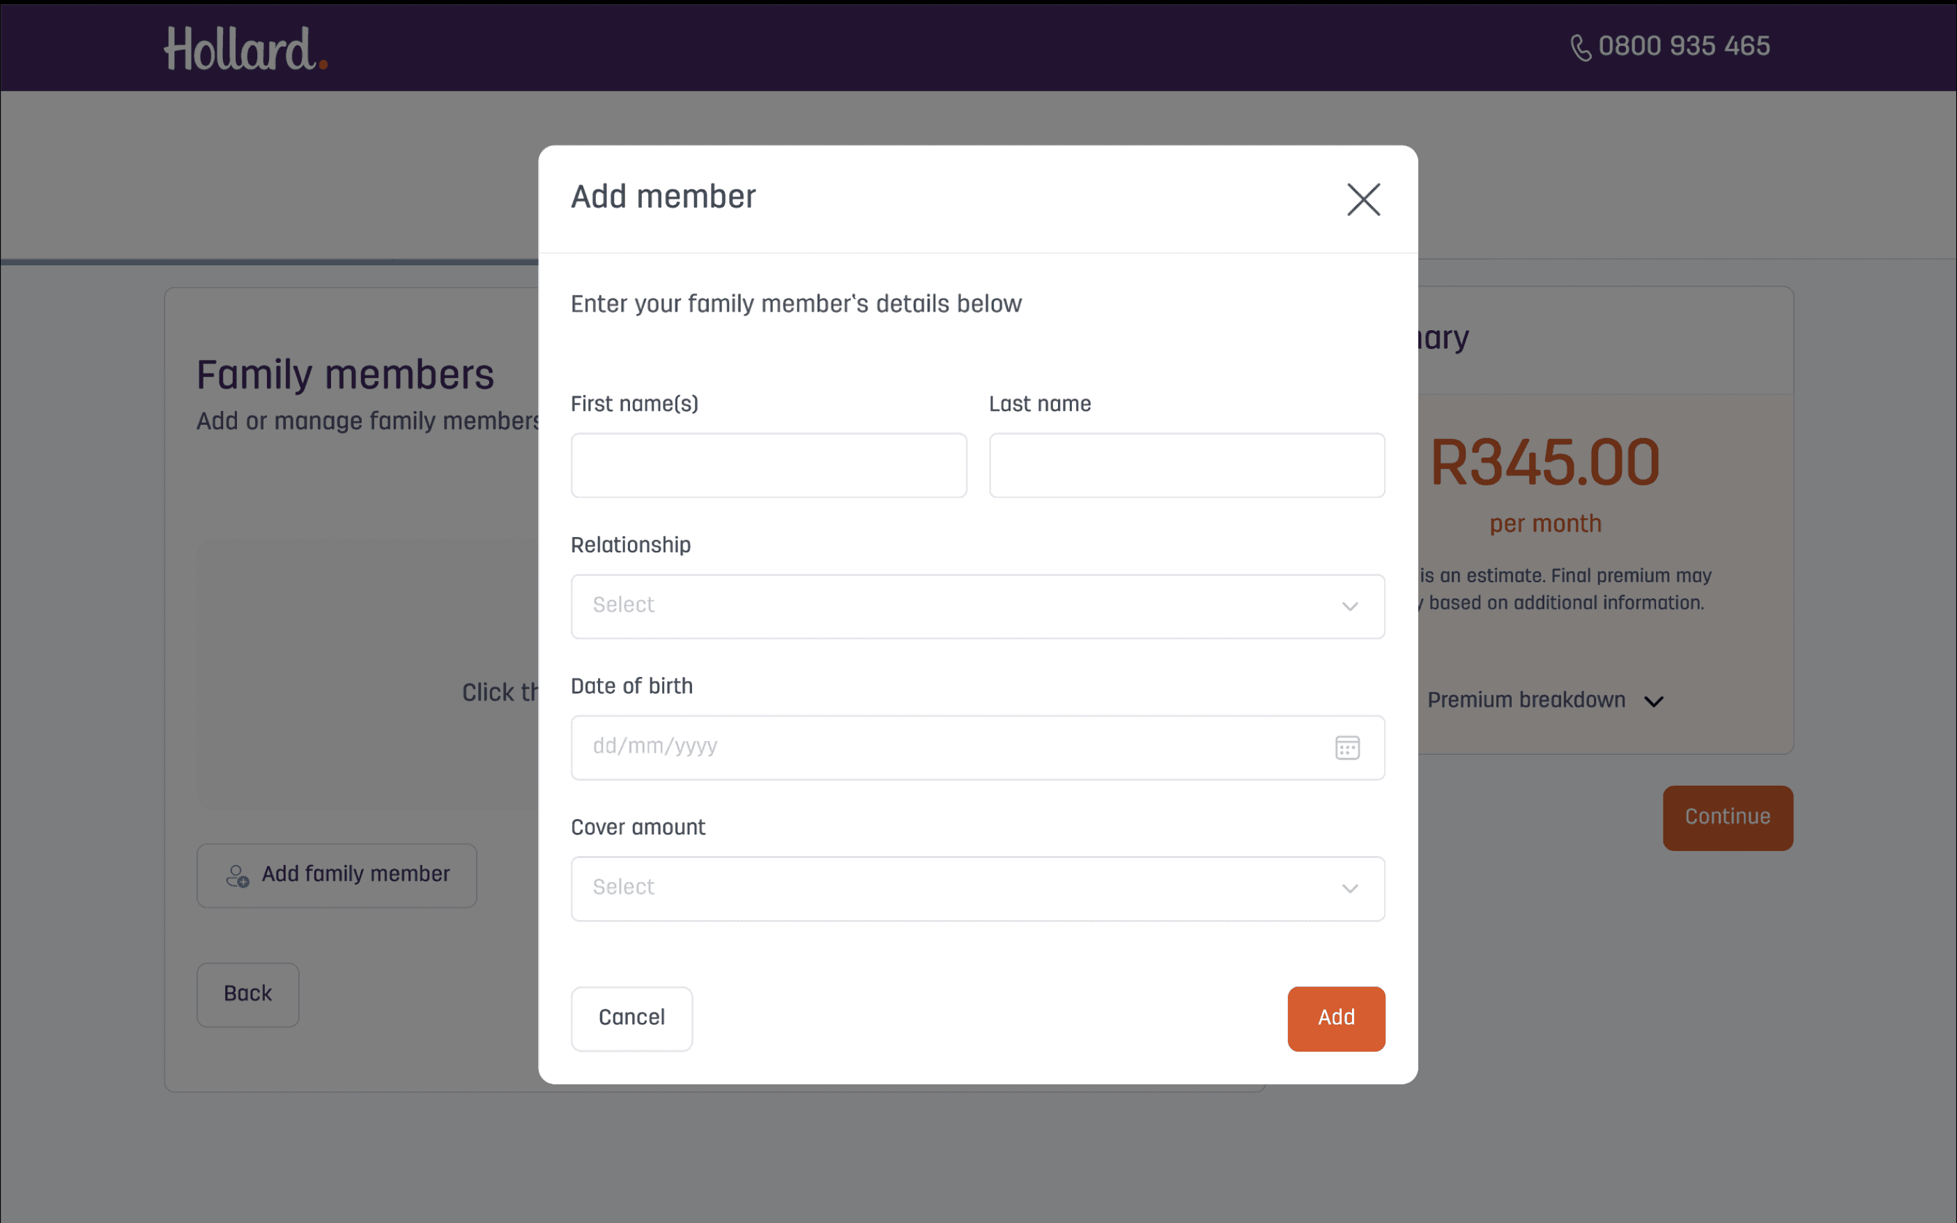
Task: Click the First name(s) input field
Action: point(768,465)
